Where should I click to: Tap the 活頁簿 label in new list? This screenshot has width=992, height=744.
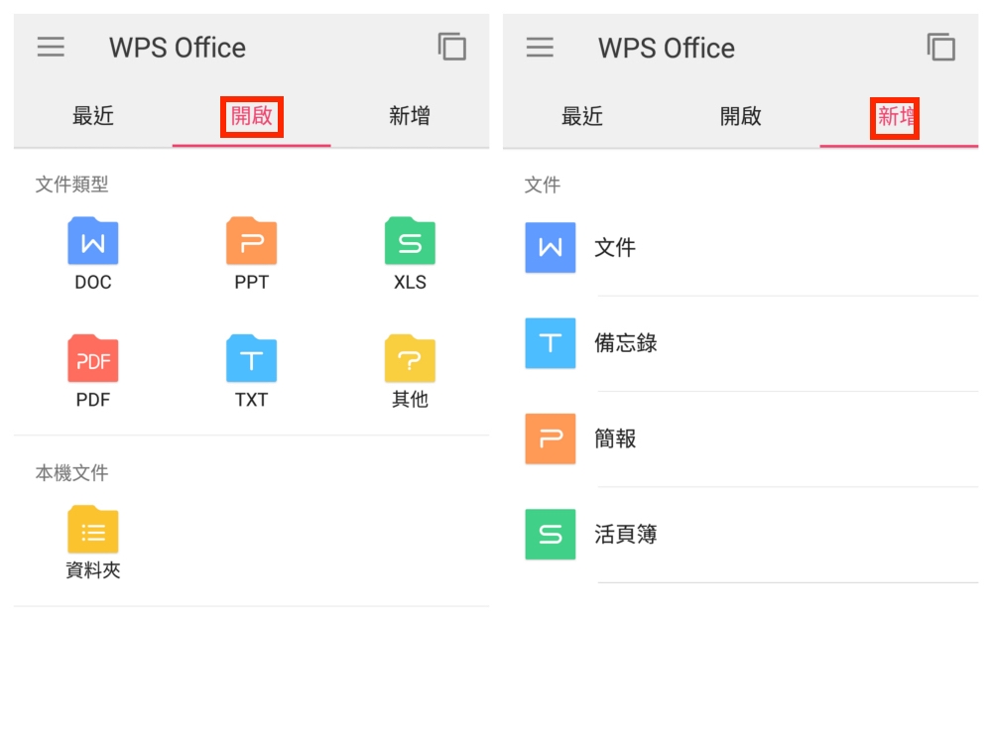coord(626,534)
